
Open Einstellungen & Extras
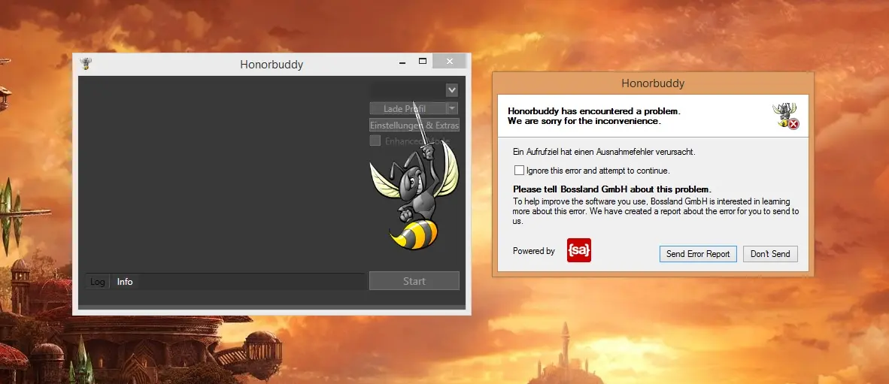coord(414,125)
